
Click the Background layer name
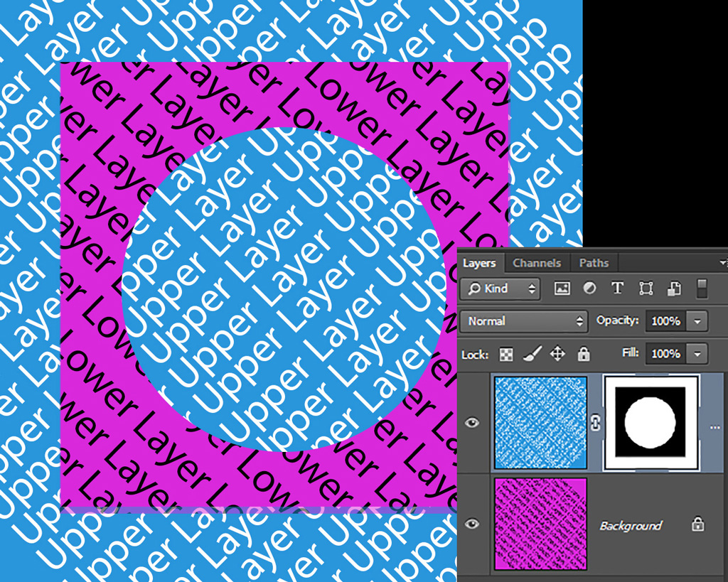click(x=631, y=526)
